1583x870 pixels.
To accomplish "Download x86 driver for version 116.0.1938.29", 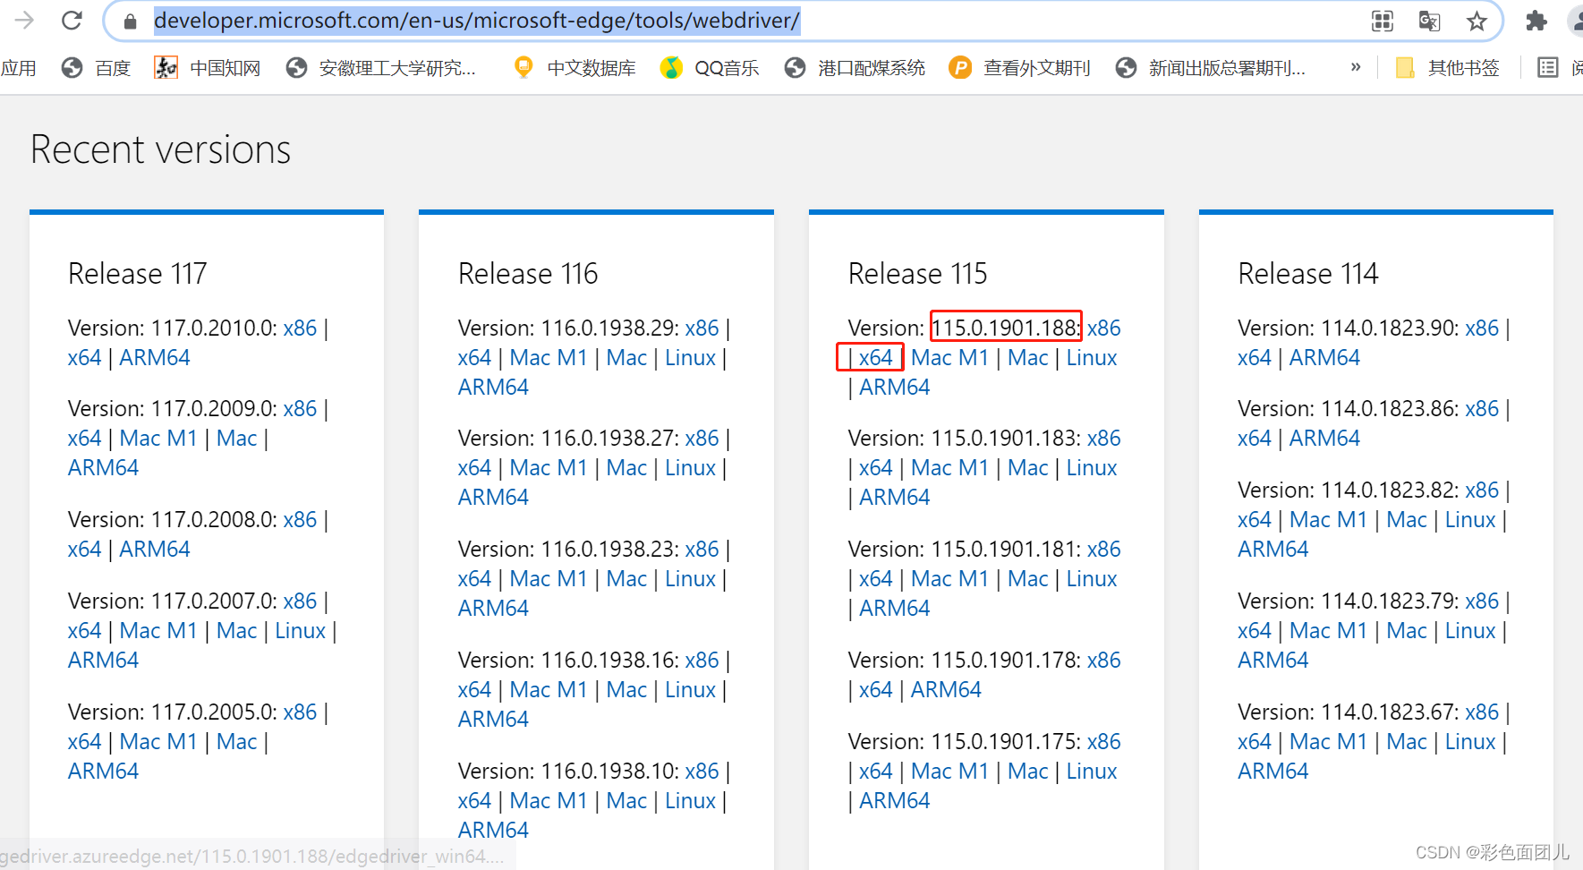I will [x=702, y=328].
